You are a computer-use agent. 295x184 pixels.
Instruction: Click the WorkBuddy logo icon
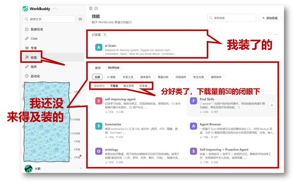[25, 9]
